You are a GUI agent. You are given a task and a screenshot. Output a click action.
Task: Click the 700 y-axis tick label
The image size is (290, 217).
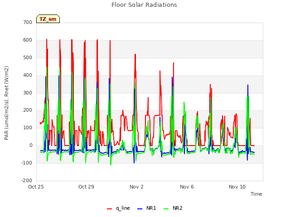tap(28, 22)
